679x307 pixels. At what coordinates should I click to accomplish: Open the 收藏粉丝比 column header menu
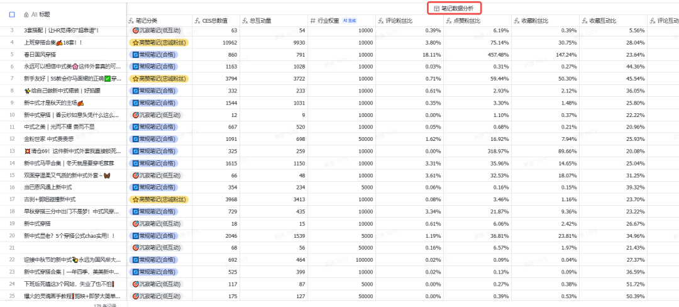(x=544, y=20)
